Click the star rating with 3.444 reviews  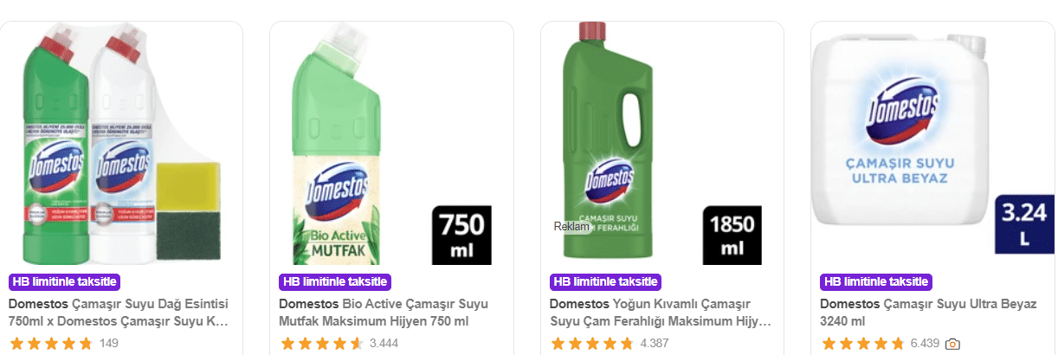(x=321, y=344)
